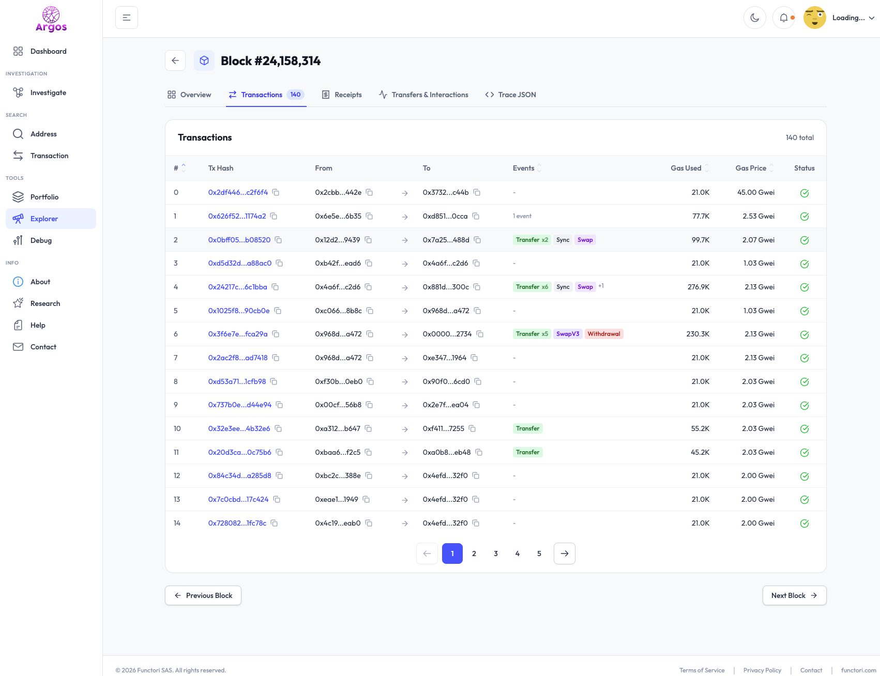Click the block cube icon
This screenshot has height=676, width=880.
[204, 60]
